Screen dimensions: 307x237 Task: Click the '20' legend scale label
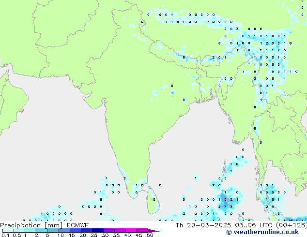point(83,235)
